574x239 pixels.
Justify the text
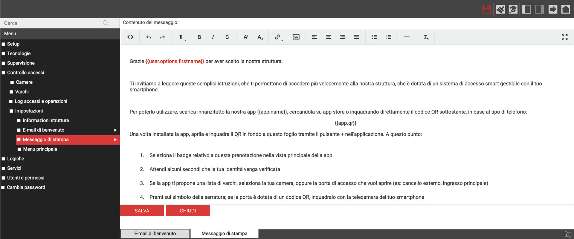[356, 37]
